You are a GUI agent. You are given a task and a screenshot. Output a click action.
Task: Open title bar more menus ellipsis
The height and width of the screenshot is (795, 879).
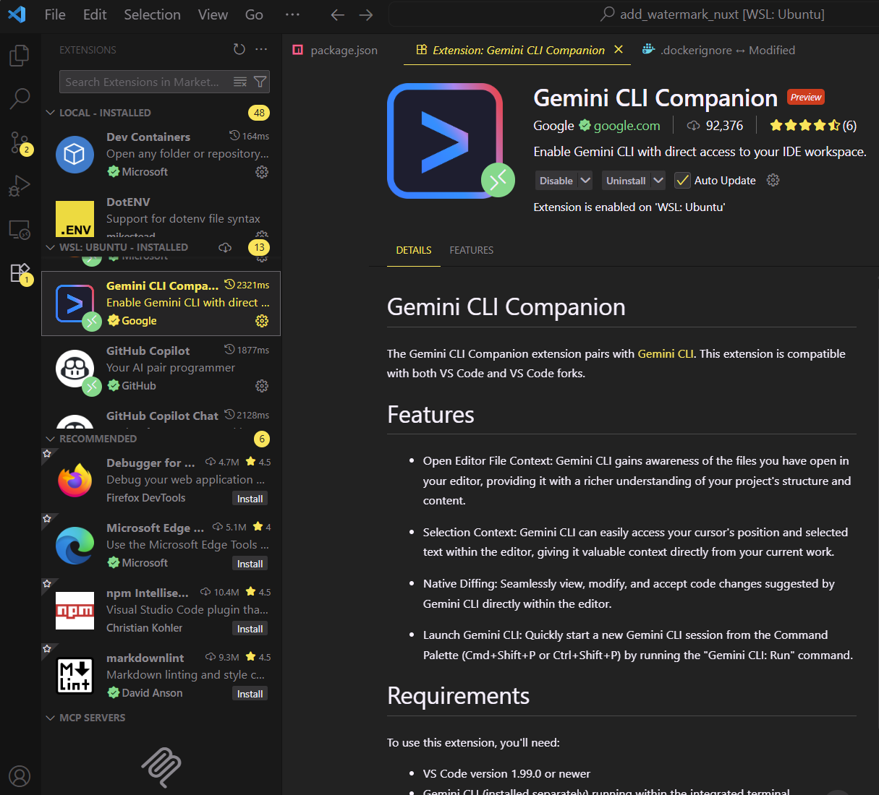click(292, 14)
